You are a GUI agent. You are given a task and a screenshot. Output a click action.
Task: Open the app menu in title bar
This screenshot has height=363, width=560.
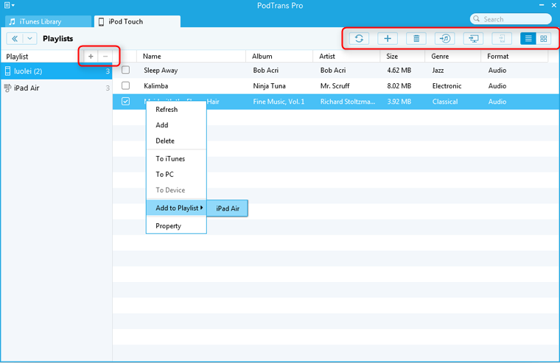(9, 5)
